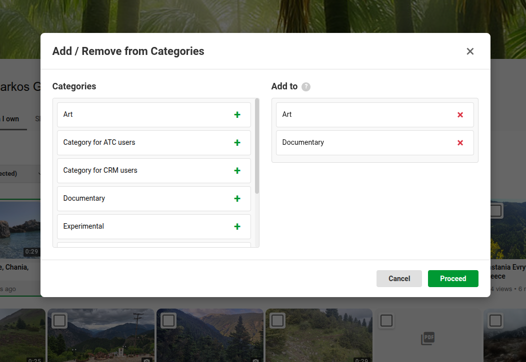Add Category for ATC users via plus icon
Image resolution: width=526 pixels, height=362 pixels.
237,143
